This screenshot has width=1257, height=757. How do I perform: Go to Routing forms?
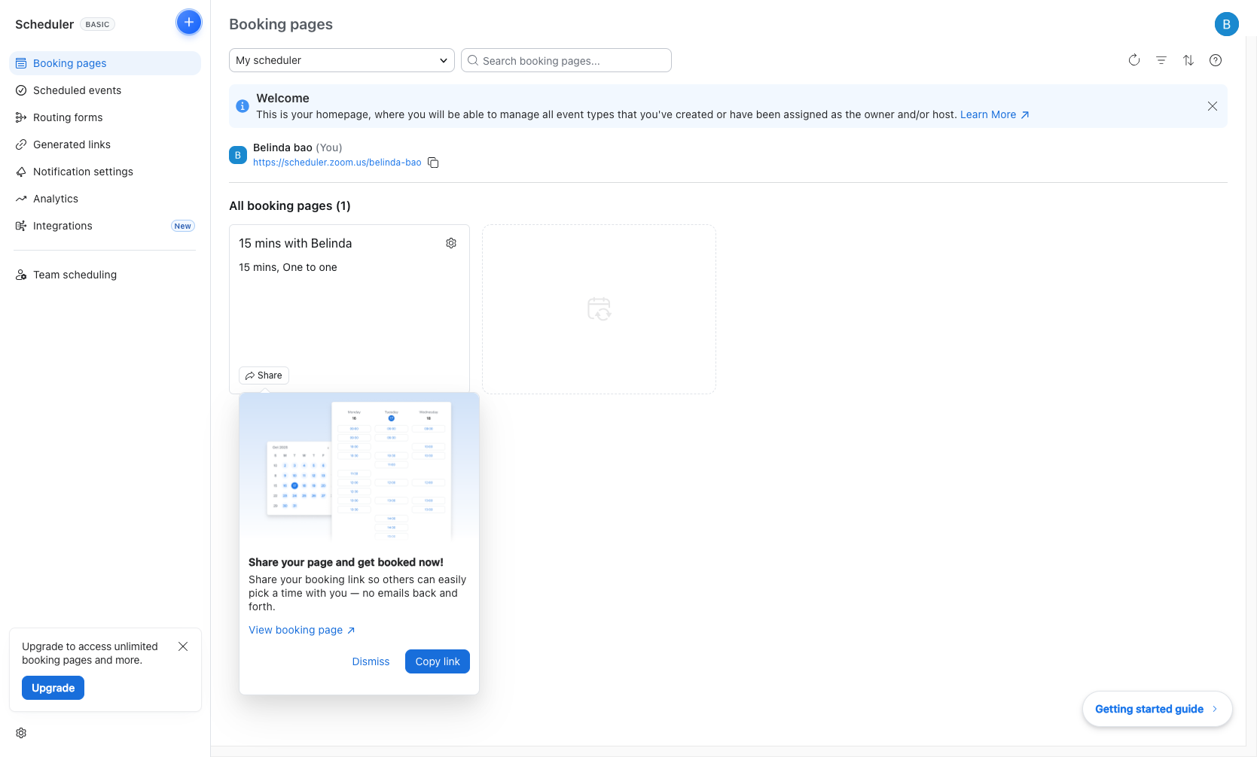tap(105, 117)
